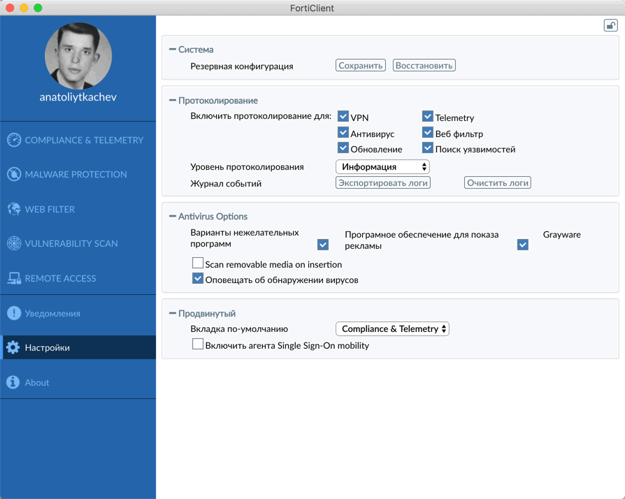
Task: Disable the Telemetry logging checkbox
Action: click(428, 116)
